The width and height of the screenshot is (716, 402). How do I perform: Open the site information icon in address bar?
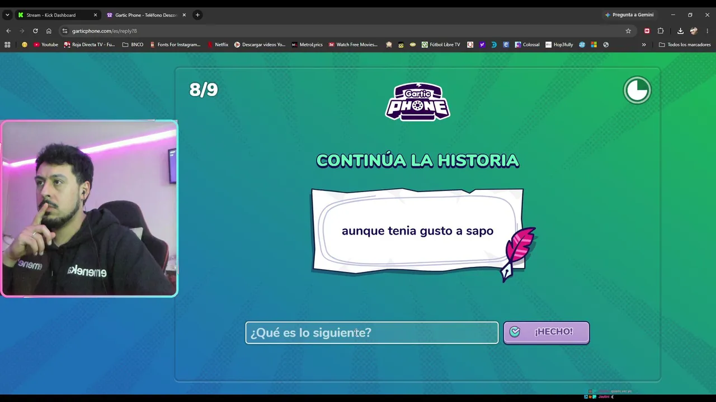pos(65,31)
